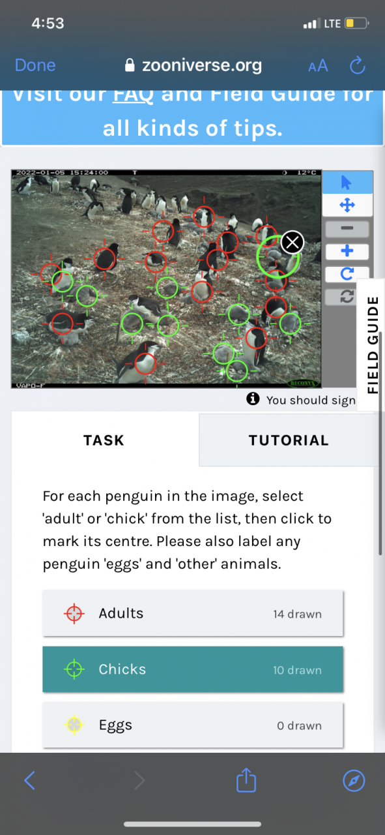This screenshot has height=835, width=385.
Task: Open the Field Guide side panel
Action: click(x=372, y=345)
